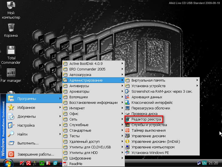
Task: Click the wand tool icon in taskbar
Action: [35, 163]
